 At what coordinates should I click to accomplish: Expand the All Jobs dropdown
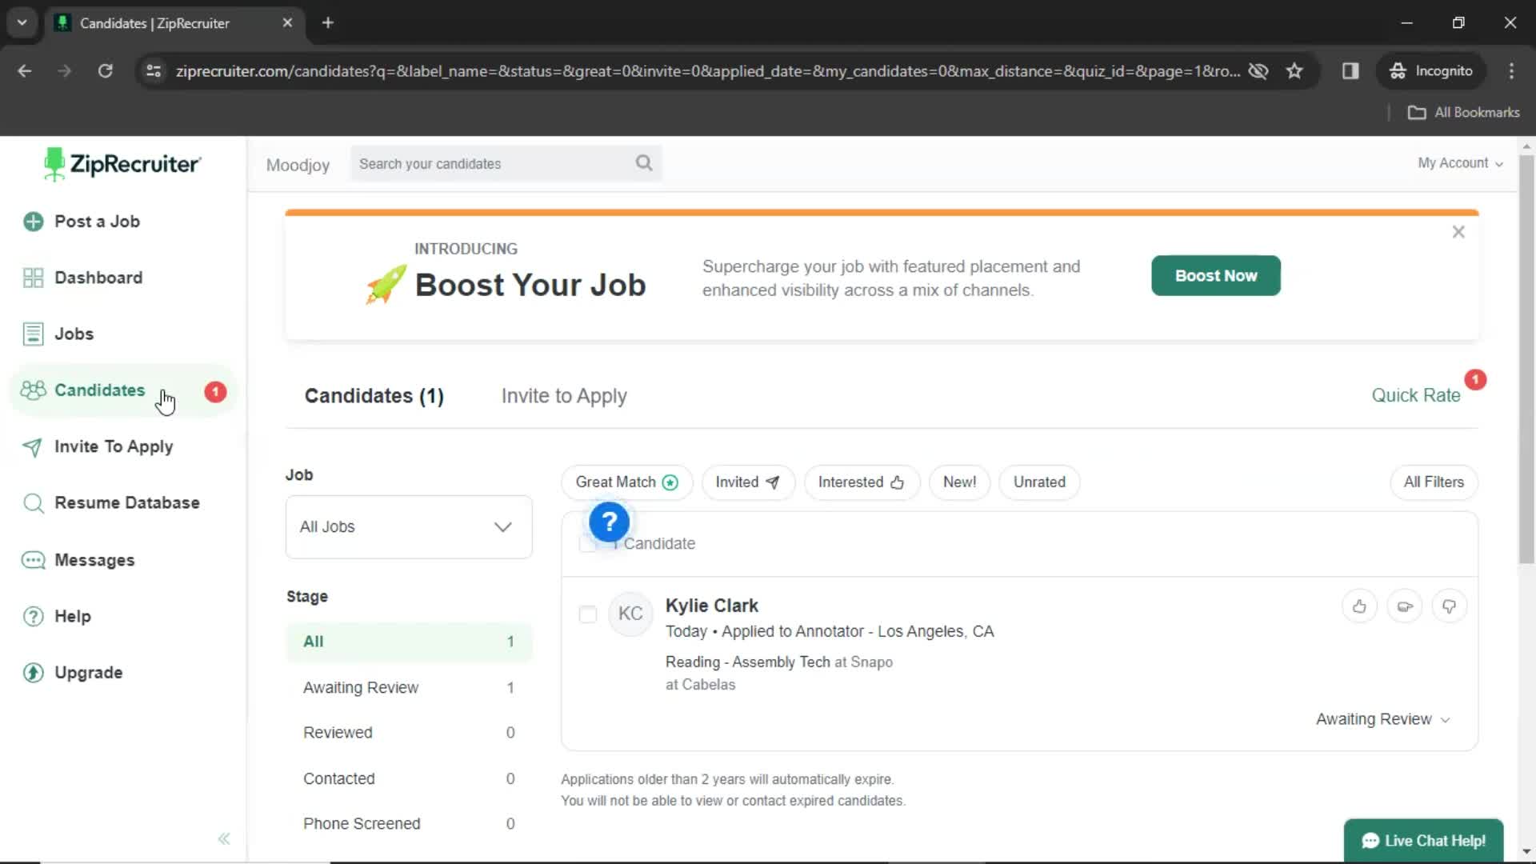406,526
